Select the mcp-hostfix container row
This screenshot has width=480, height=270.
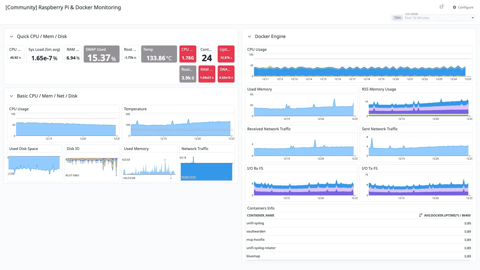click(359, 240)
